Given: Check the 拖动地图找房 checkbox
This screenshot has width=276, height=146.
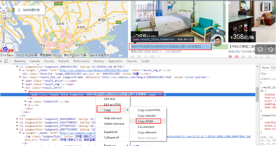Looking at the screenshot, I should 19,10.
